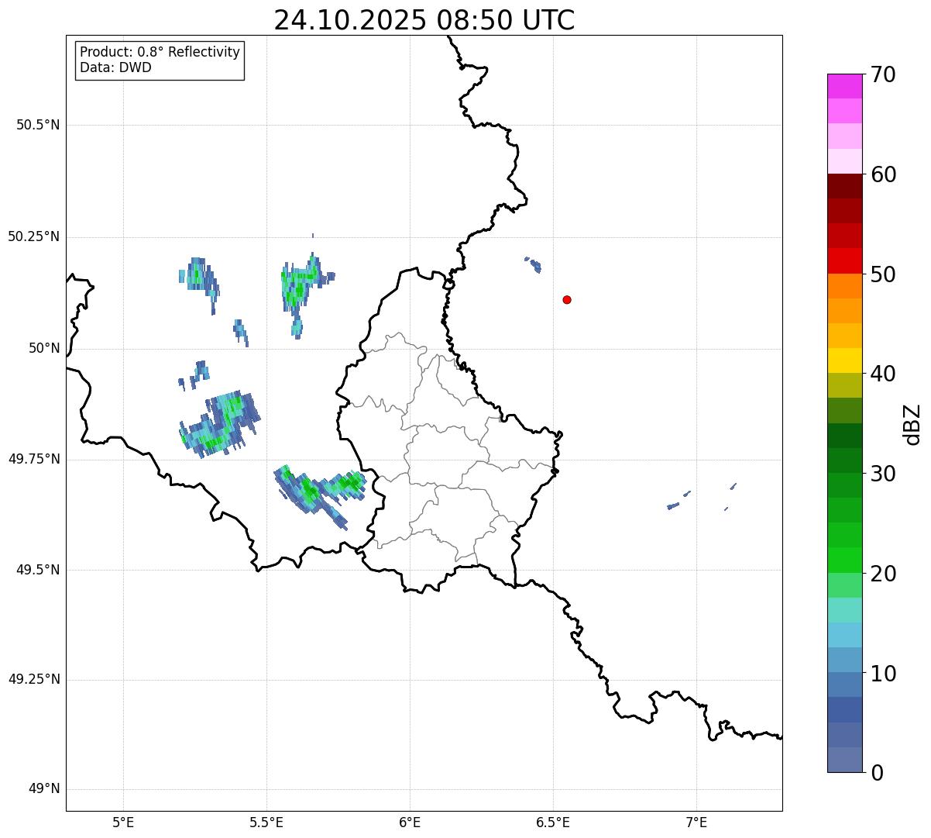This screenshot has height=838, width=931.
Task: Click the '49°N' latitude tick label
Action: click(x=43, y=789)
